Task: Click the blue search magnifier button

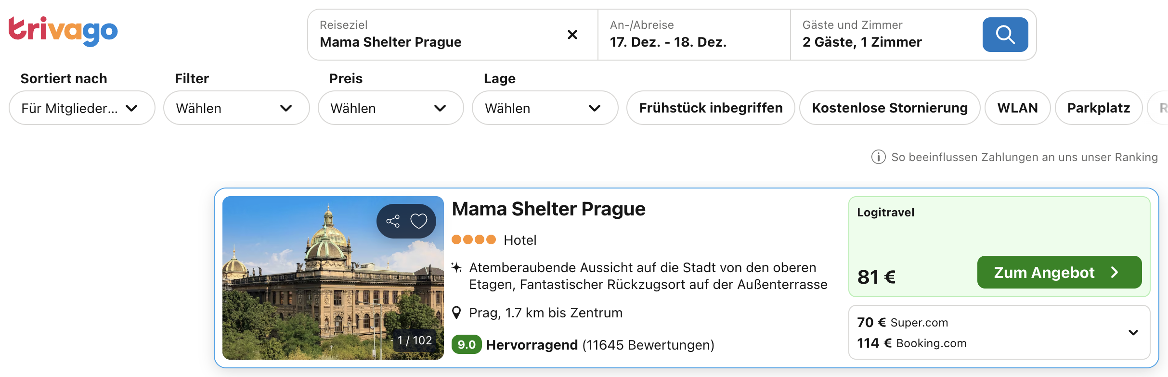Action: pos(1005,35)
